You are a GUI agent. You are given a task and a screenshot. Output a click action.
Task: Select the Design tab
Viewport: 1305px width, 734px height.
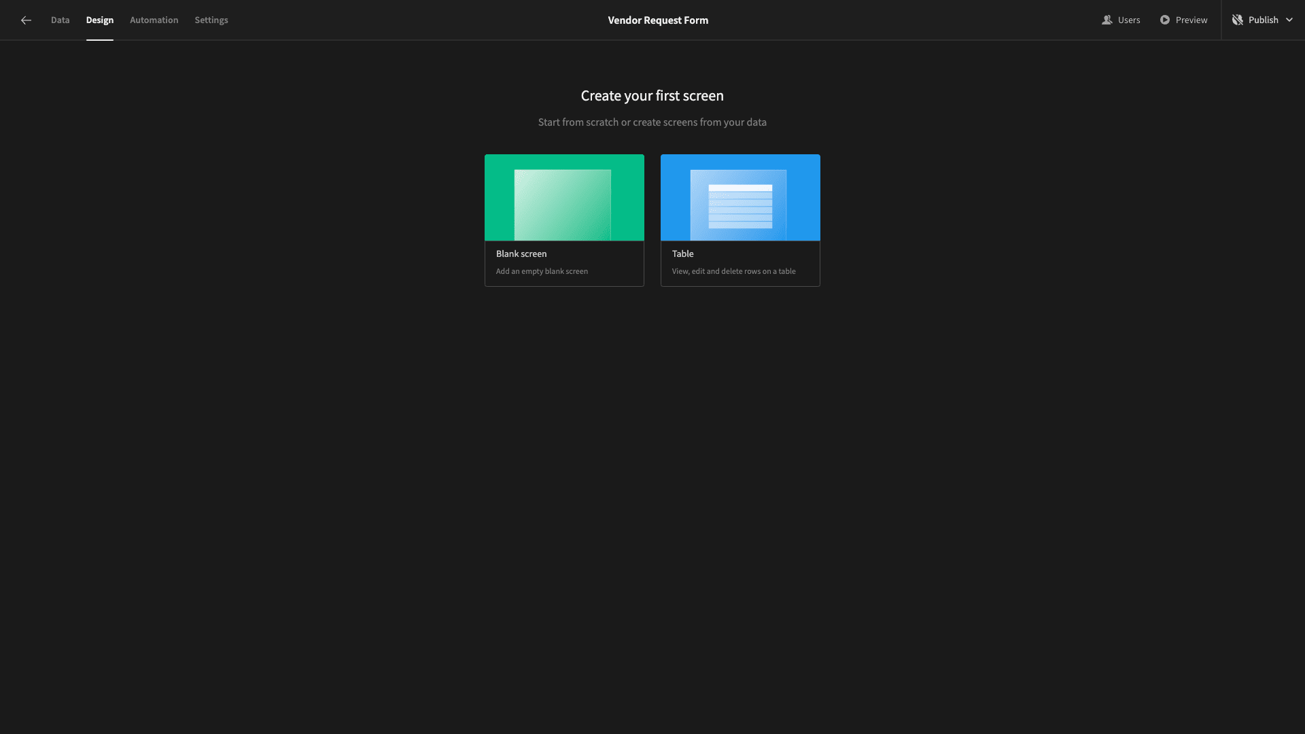click(x=100, y=20)
